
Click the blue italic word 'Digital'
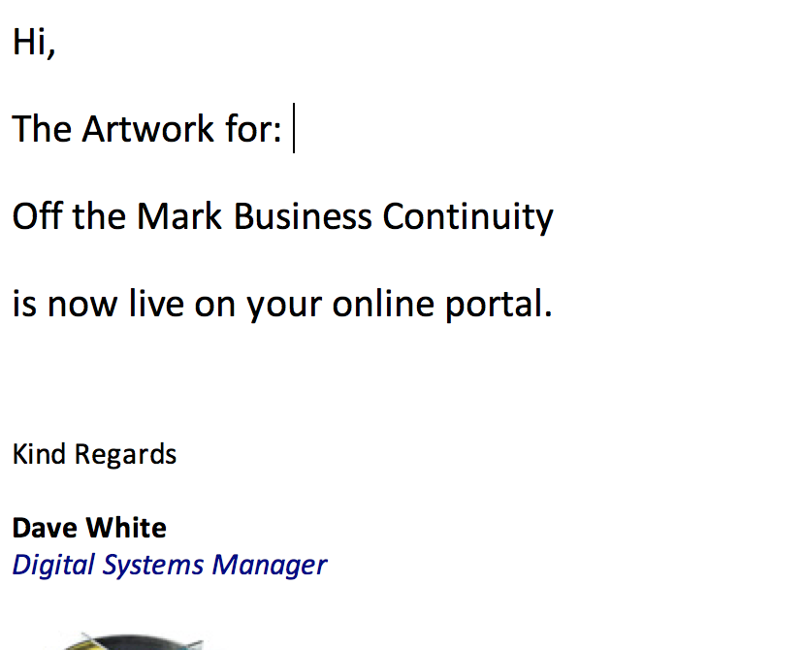pyautogui.click(x=54, y=566)
